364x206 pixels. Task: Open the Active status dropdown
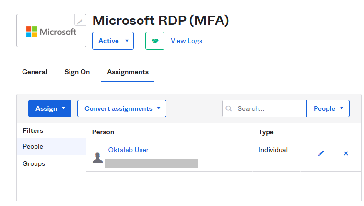pyautogui.click(x=113, y=41)
